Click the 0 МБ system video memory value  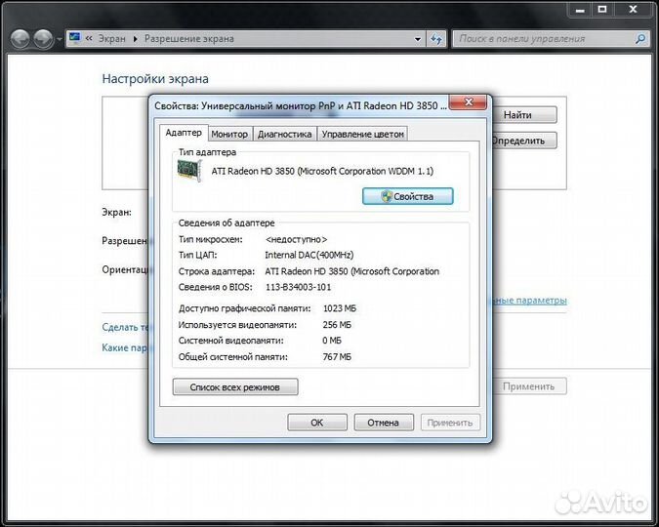[332, 341]
